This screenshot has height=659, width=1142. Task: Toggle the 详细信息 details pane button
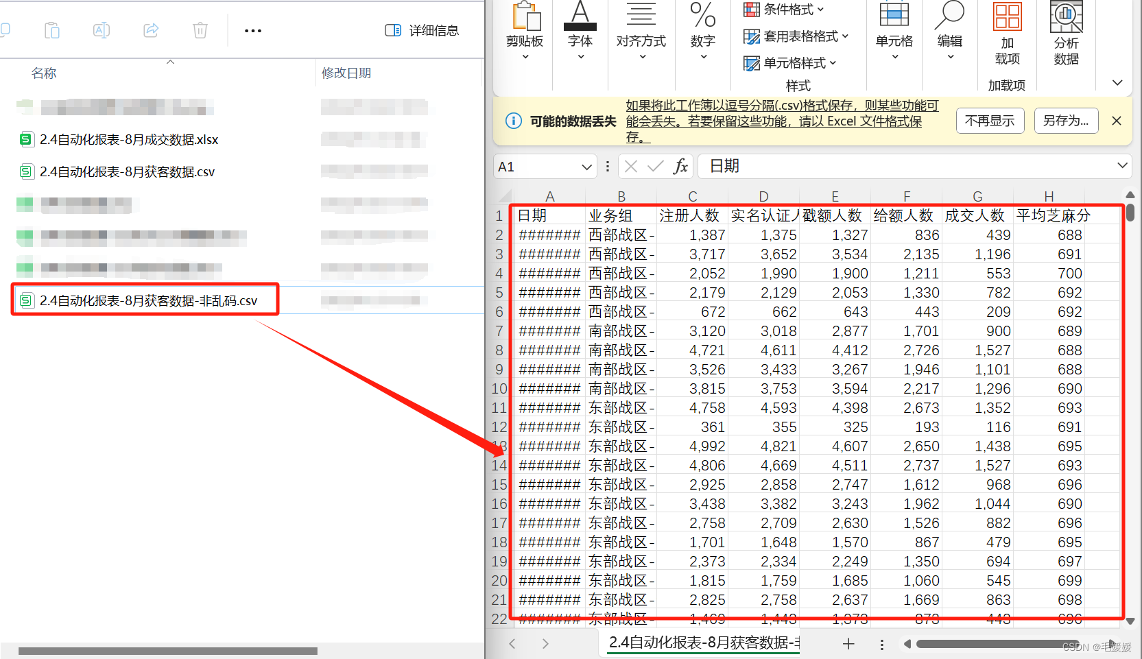coord(422,30)
